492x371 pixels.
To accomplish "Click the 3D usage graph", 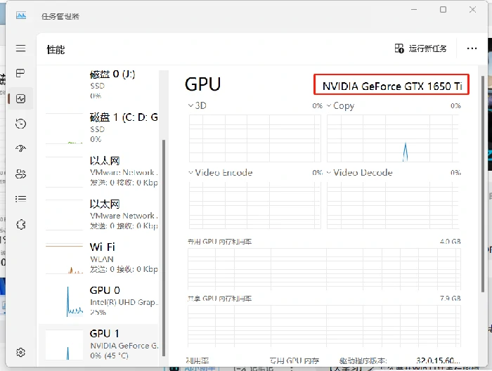I will click(x=254, y=138).
